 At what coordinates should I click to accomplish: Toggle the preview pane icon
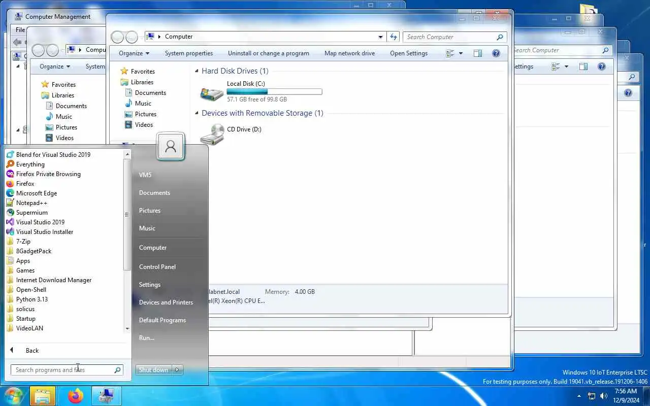(478, 53)
